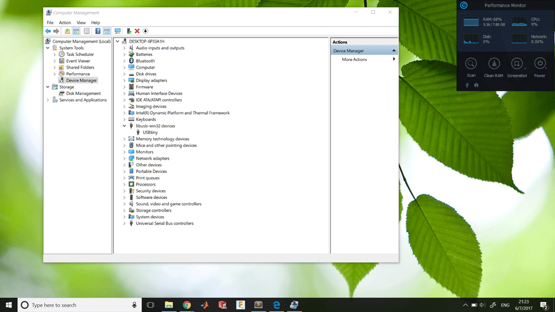Select the Keyboards category
Viewport: 555px width, 312px height.
(146, 120)
